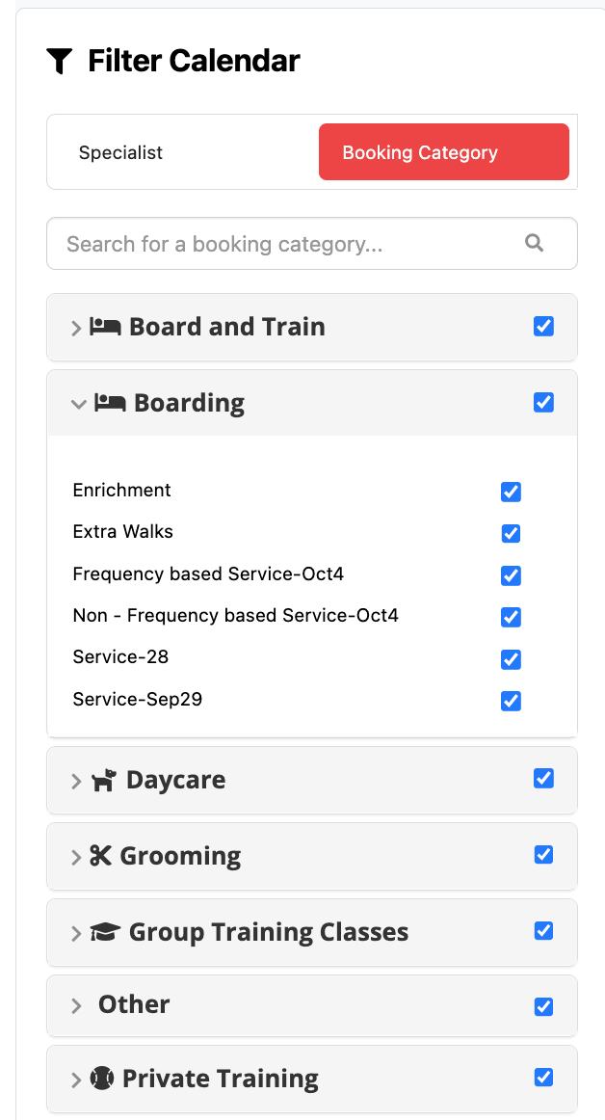Screen dimensions: 605x1120
Task: Toggle the Grooming category checkbox off
Action: (x=544, y=854)
